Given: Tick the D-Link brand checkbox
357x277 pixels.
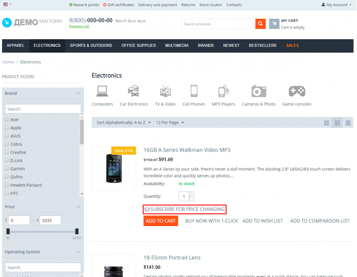Looking at the screenshot, I should (x=7, y=160).
